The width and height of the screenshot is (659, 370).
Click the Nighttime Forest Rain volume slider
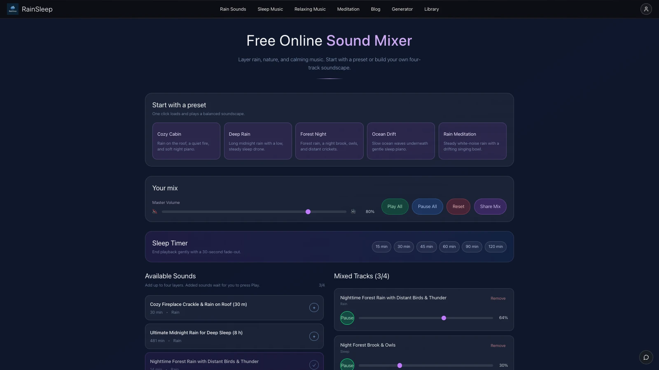[x=426, y=318]
